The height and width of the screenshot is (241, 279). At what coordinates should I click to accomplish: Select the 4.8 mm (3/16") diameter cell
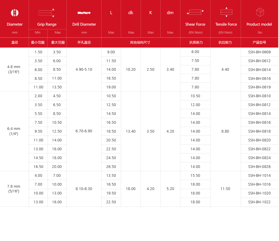[14, 69]
